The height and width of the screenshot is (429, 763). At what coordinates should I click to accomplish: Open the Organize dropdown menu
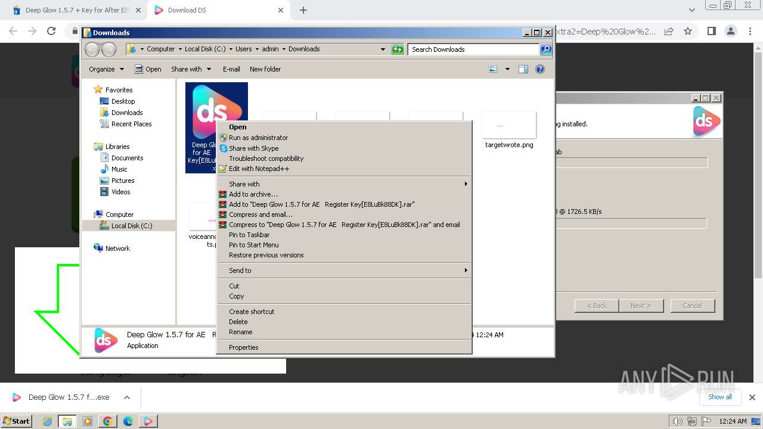pyautogui.click(x=106, y=69)
